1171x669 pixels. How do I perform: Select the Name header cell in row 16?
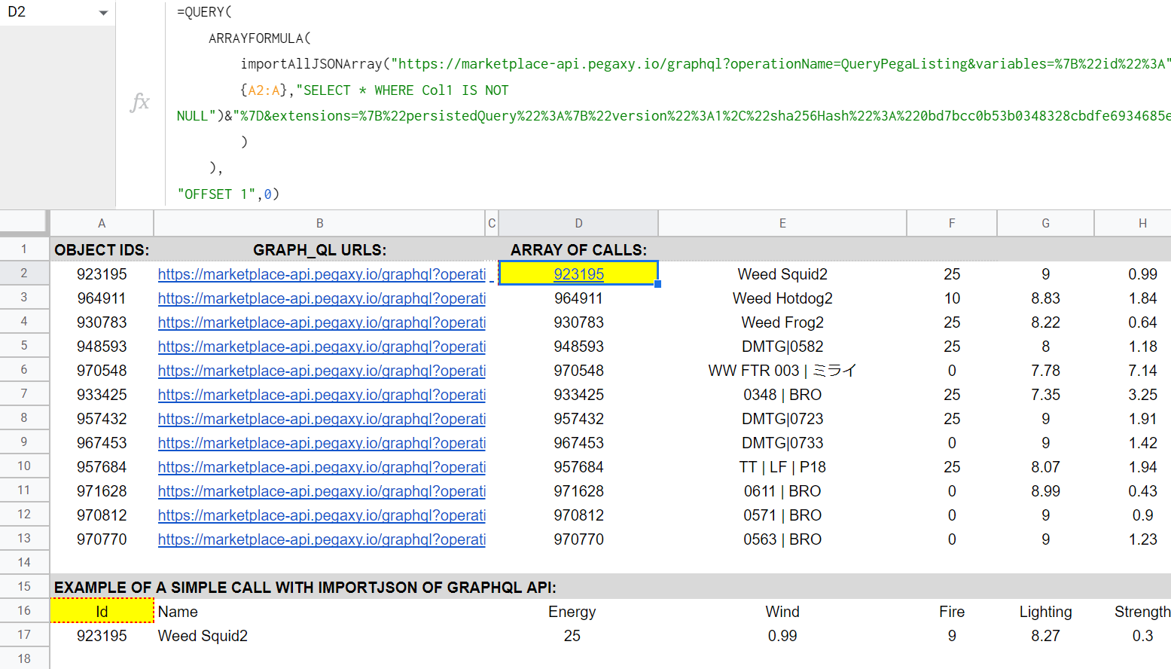pyautogui.click(x=319, y=612)
